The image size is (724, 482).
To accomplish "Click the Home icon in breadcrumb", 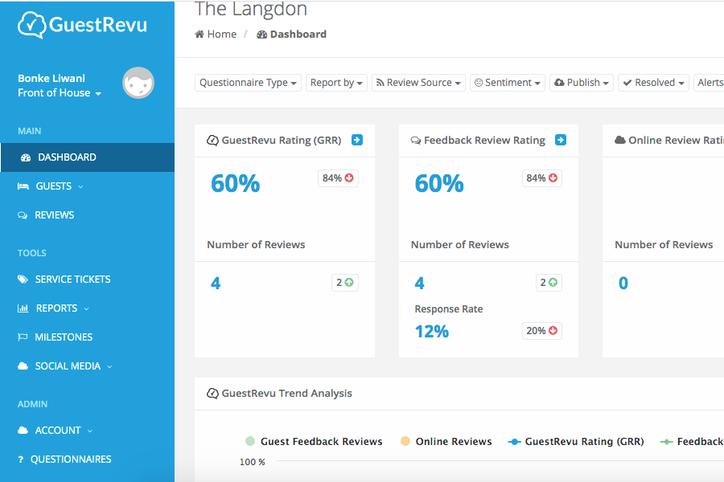I will [200, 35].
